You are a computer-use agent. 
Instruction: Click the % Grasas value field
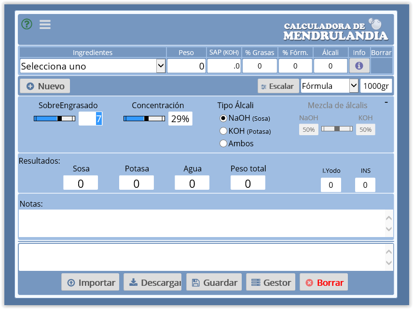(260, 66)
